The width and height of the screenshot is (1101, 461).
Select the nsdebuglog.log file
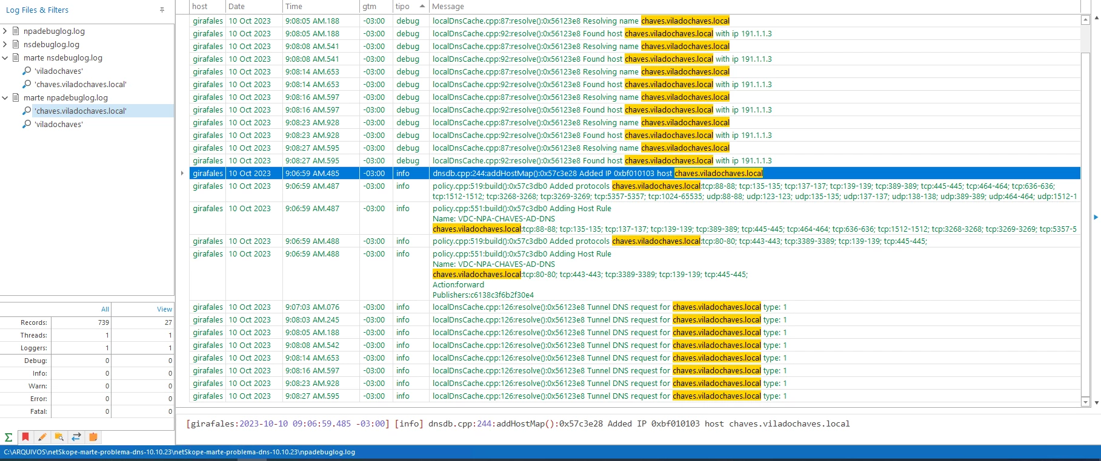click(52, 44)
